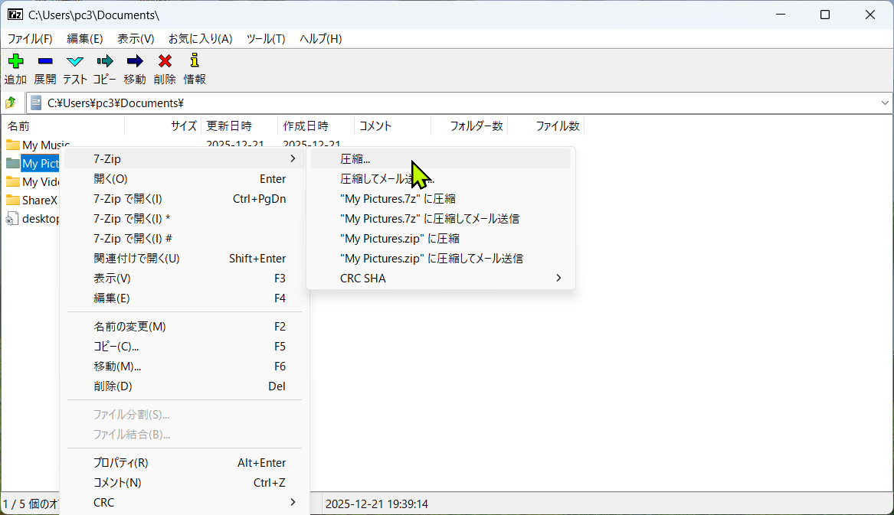
Task: Open the 情報 (Info) toolbar icon
Action: [x=194, y=69]
